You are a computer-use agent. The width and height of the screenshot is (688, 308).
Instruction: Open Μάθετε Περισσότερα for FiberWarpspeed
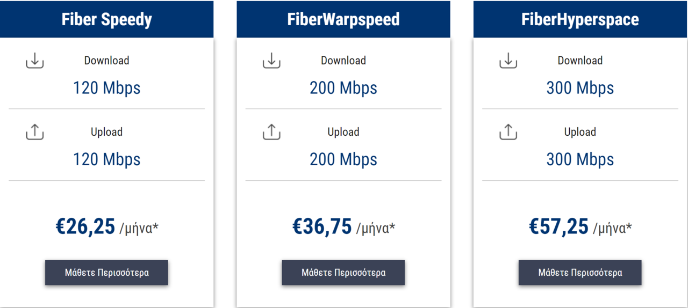click(x=343, y=273)
